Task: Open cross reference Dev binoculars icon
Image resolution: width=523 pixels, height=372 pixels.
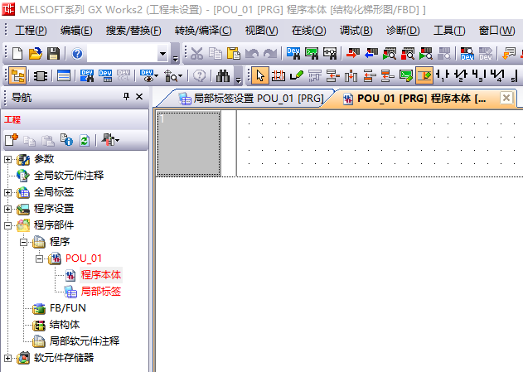Action: [x=87, y=76]
